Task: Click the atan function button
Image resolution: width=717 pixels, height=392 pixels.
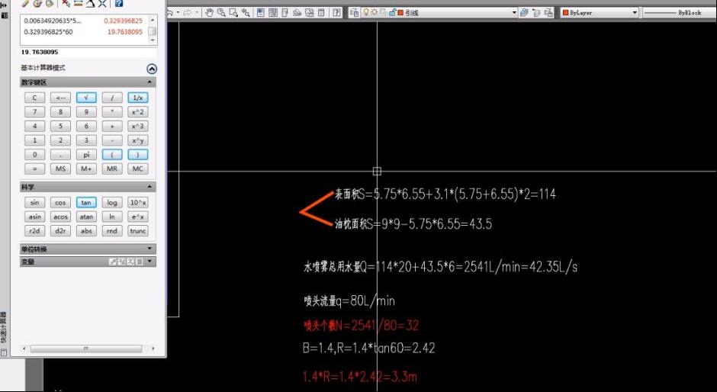Action: pos(86,217)
